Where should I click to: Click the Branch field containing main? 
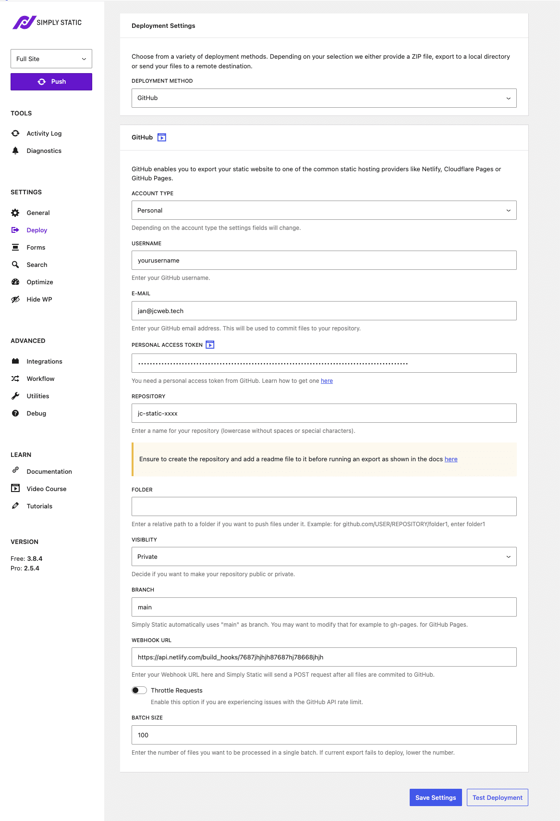[324, 607]
